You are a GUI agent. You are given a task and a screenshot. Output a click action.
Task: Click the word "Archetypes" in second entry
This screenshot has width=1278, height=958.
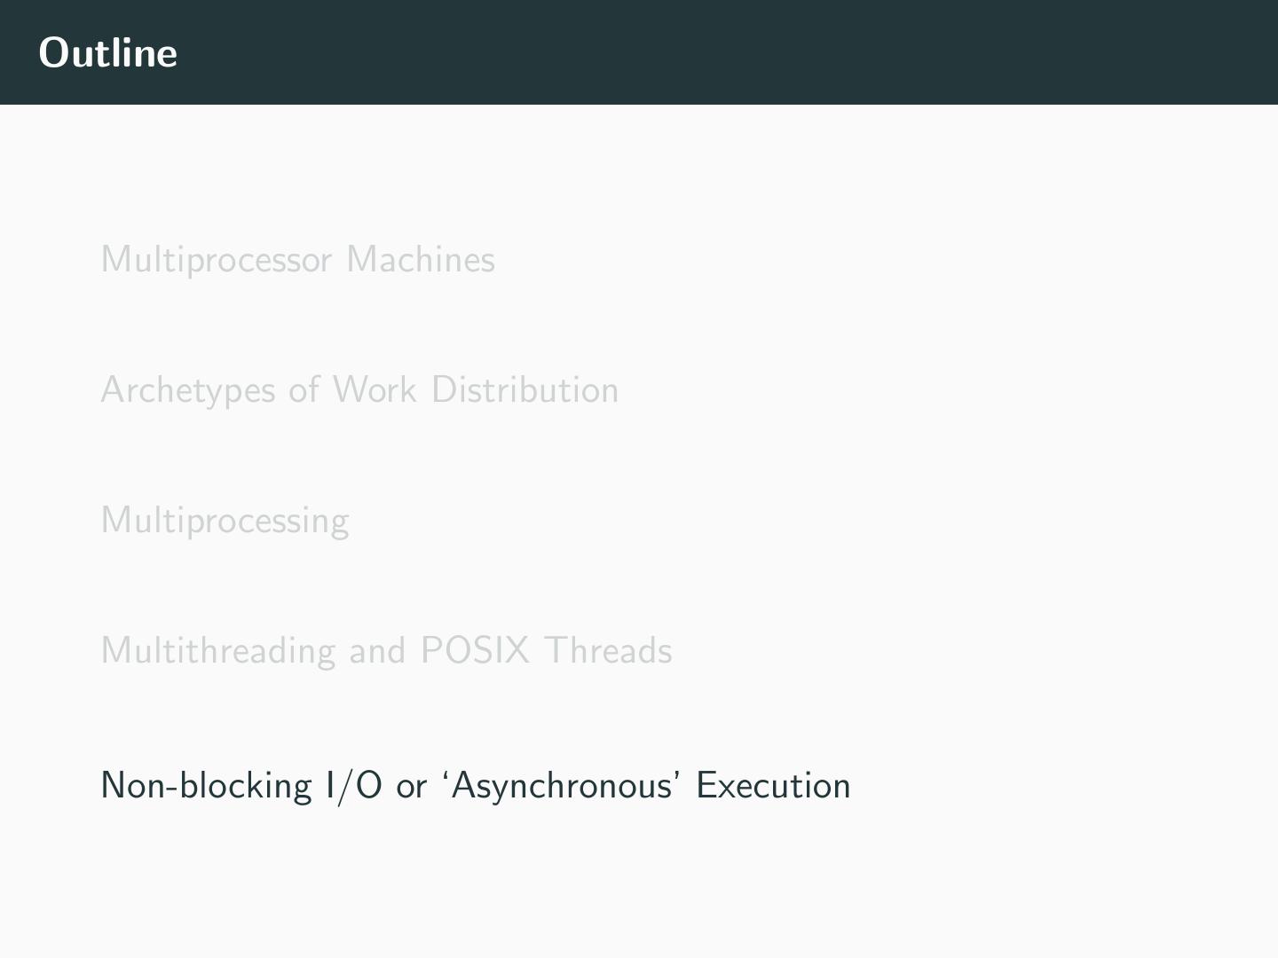tap(188, 390)
